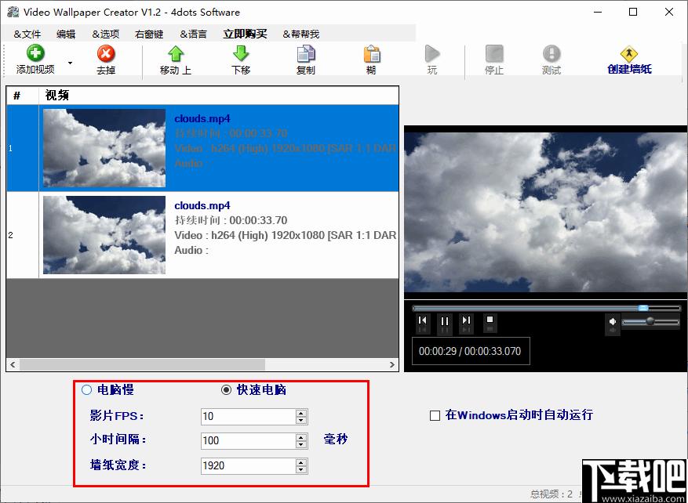
Task: Click the player's next track button
Action: [467, 320]
